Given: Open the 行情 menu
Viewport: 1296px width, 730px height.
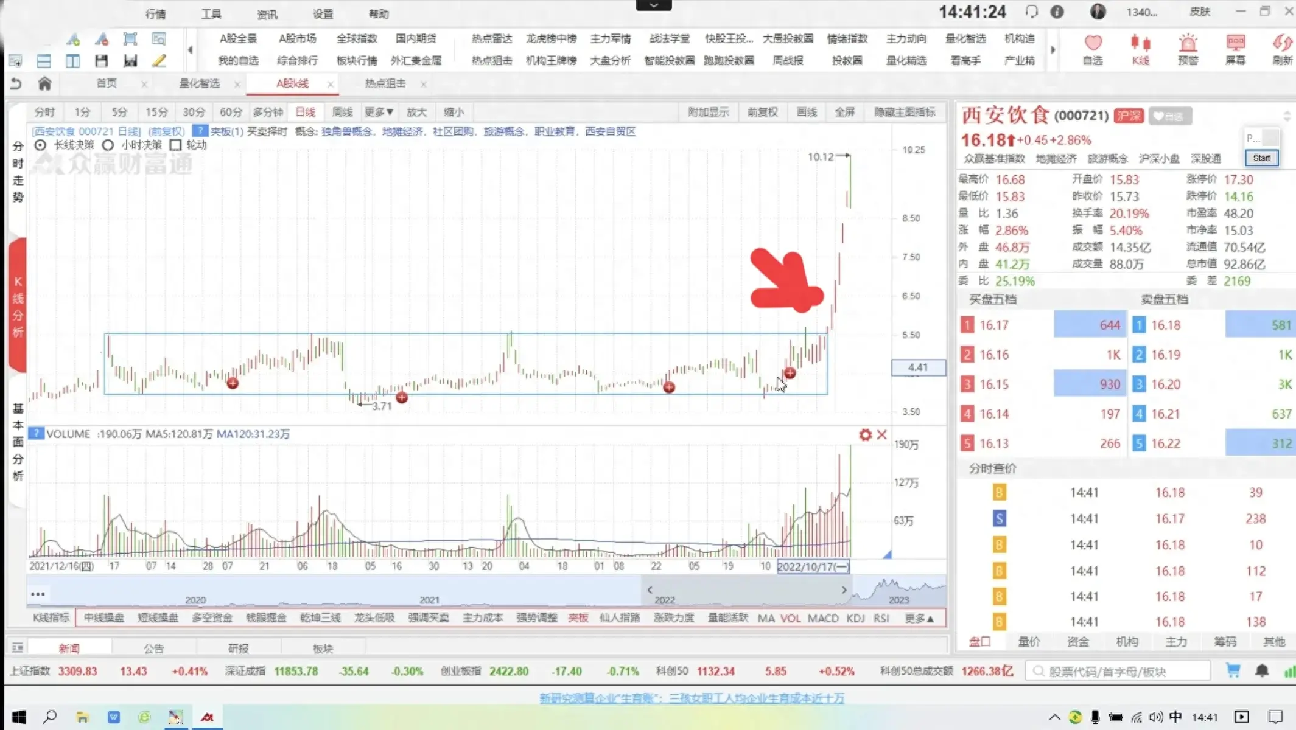Looking at the screenshot, I should (155, 14).
